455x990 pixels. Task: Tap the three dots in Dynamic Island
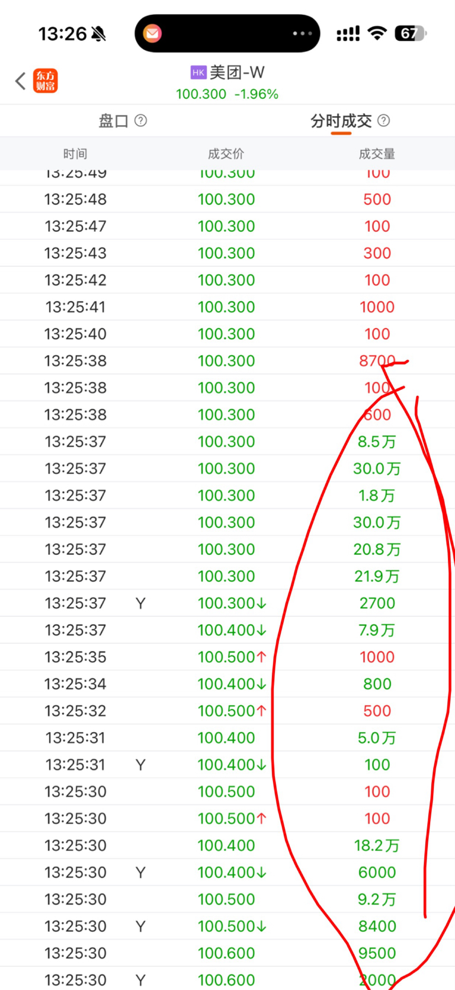(302, 34)
